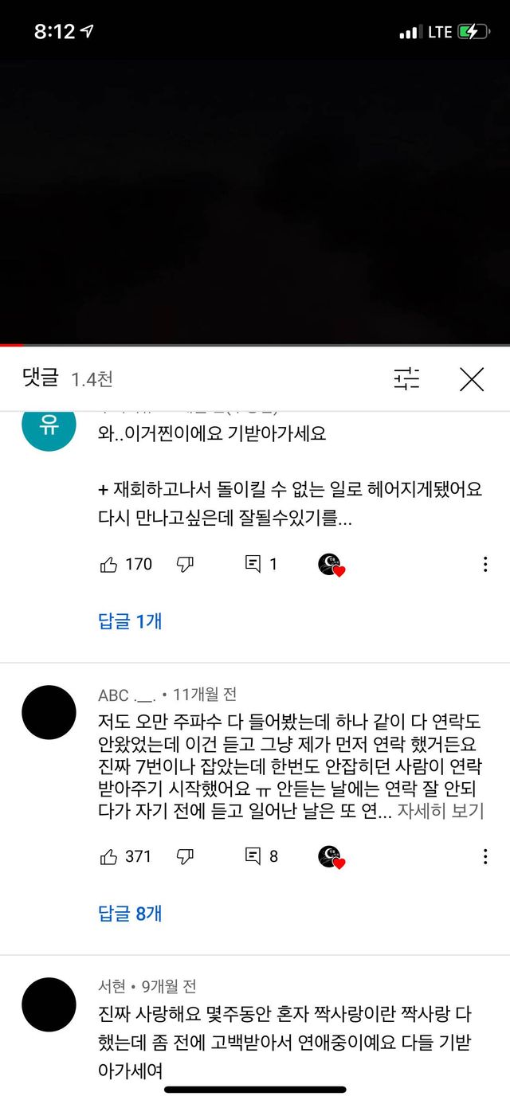Dislike ABC's comment
The width and height of the screenshot is (510, 1104).
(x=185, y=856)
